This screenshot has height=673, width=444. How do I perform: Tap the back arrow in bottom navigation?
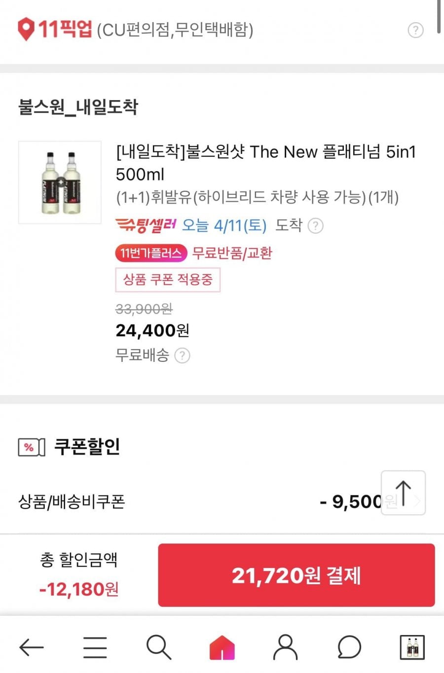(x=32, y=647)
